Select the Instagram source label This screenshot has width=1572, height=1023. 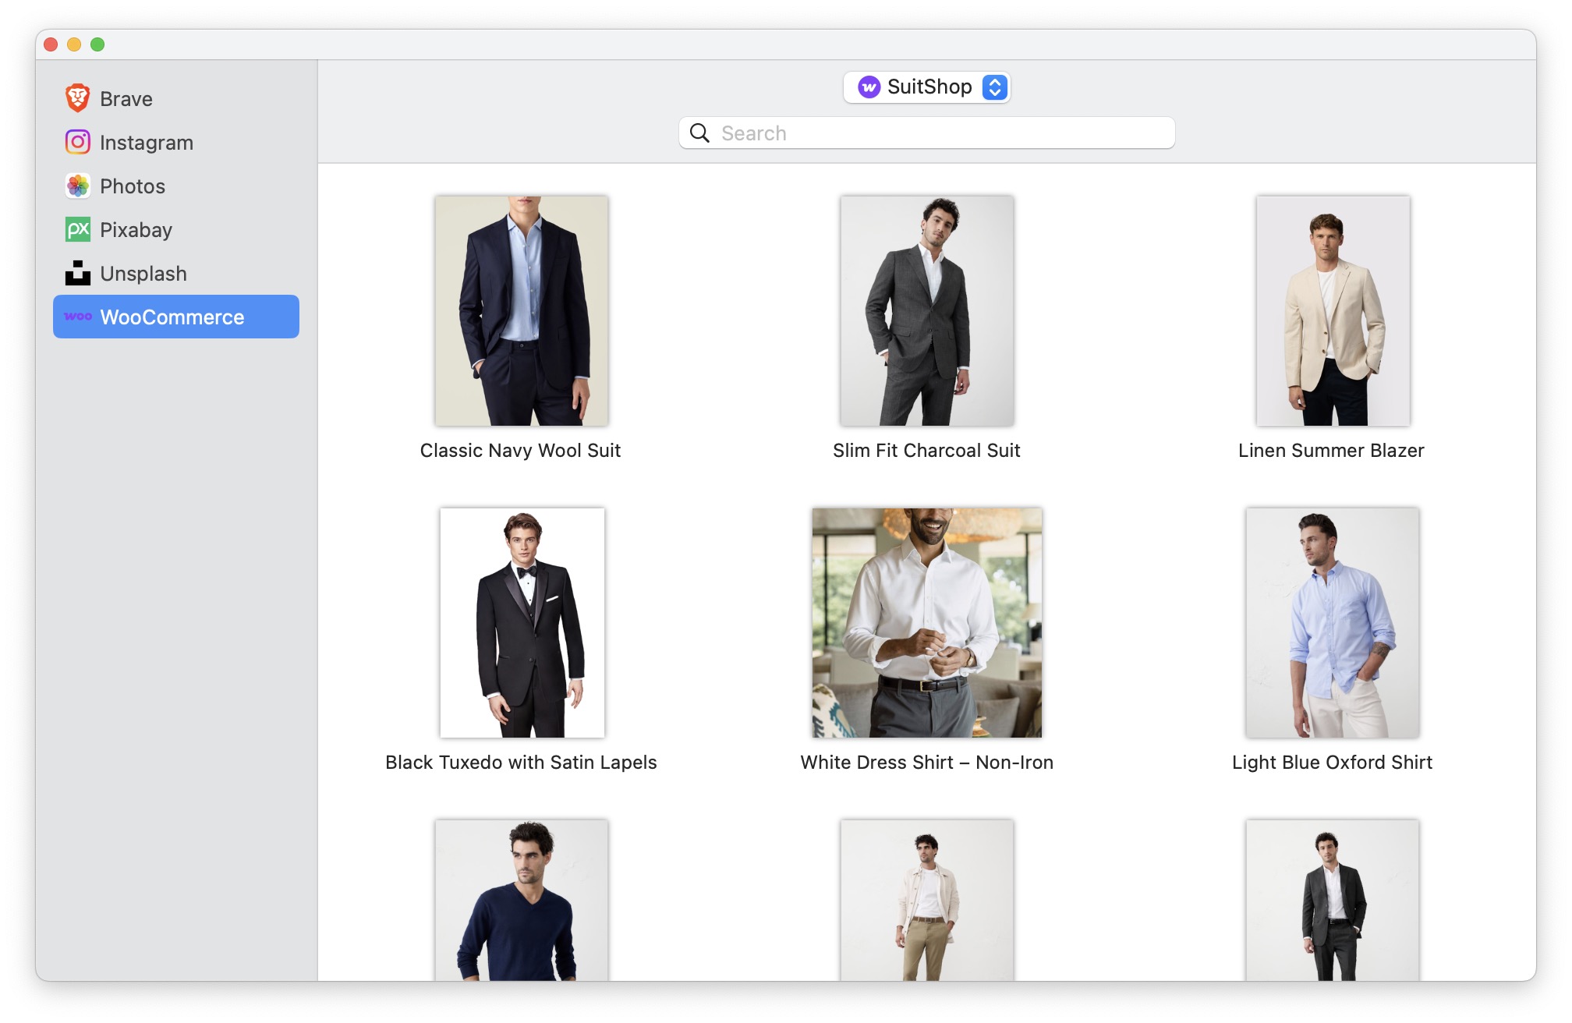[147, 143]
